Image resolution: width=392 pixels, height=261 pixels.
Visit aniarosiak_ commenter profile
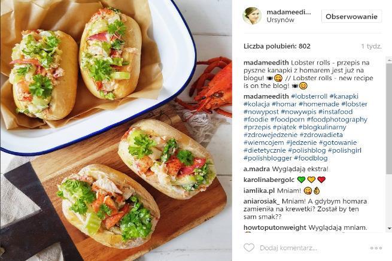[262, 201]
